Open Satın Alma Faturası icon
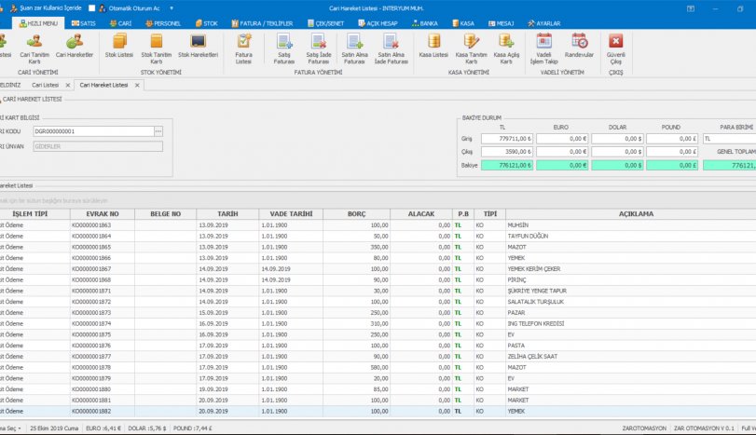 355,48
